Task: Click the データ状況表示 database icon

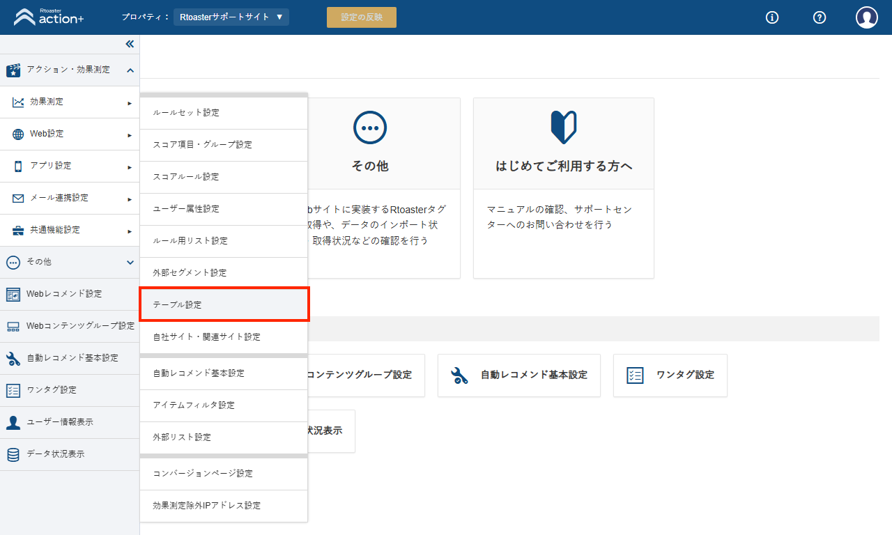Action: pos(13,455)
